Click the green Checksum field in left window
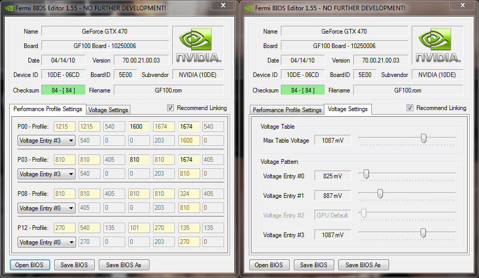 pos(63,90)
